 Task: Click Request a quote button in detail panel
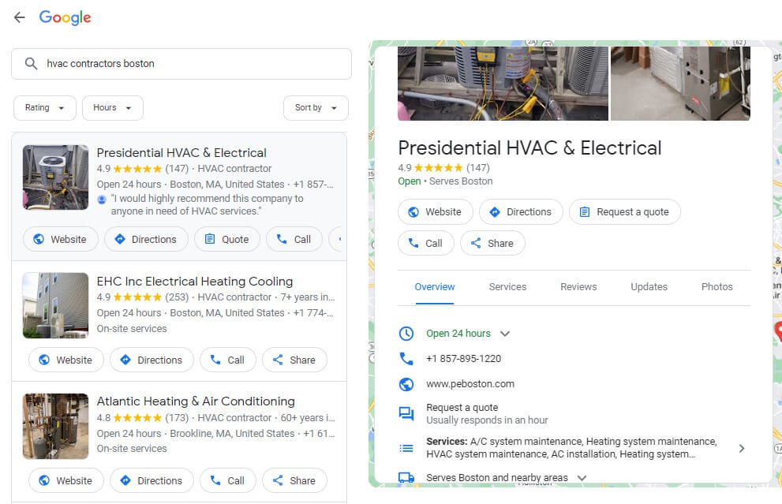pos(624,212)
